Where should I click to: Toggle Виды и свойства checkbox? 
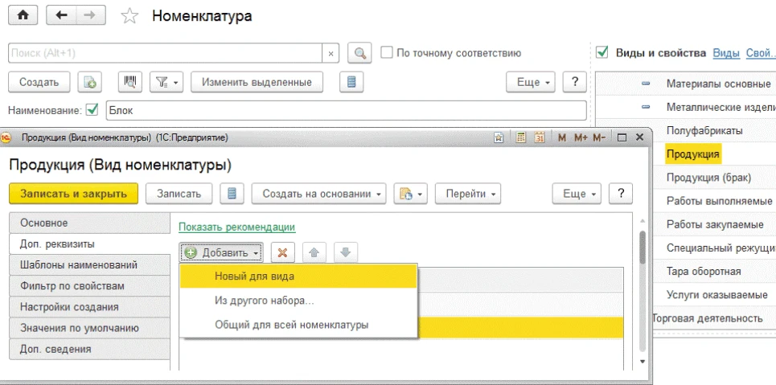(x=602, y=53)
